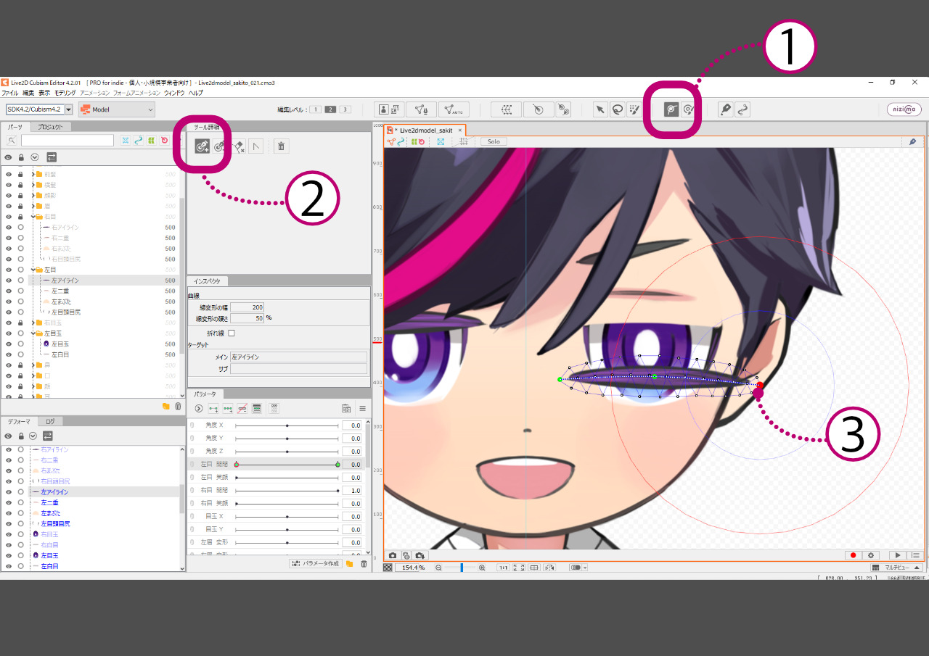Screen dimensions: 929x656
Task: Click the Solo button above canvas
Action: click(494, 141)
